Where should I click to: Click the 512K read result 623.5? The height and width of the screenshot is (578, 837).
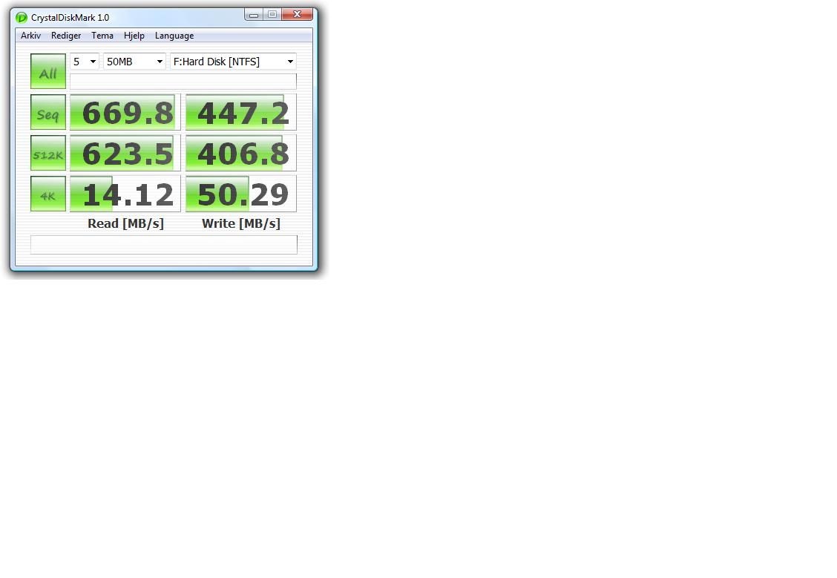click(x=125, y=153)
